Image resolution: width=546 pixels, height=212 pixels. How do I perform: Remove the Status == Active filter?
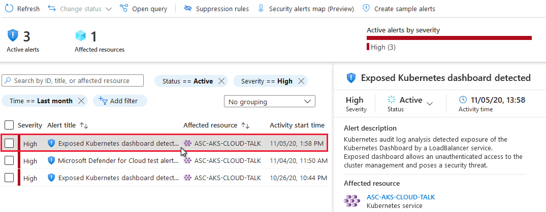click(221, 81)
